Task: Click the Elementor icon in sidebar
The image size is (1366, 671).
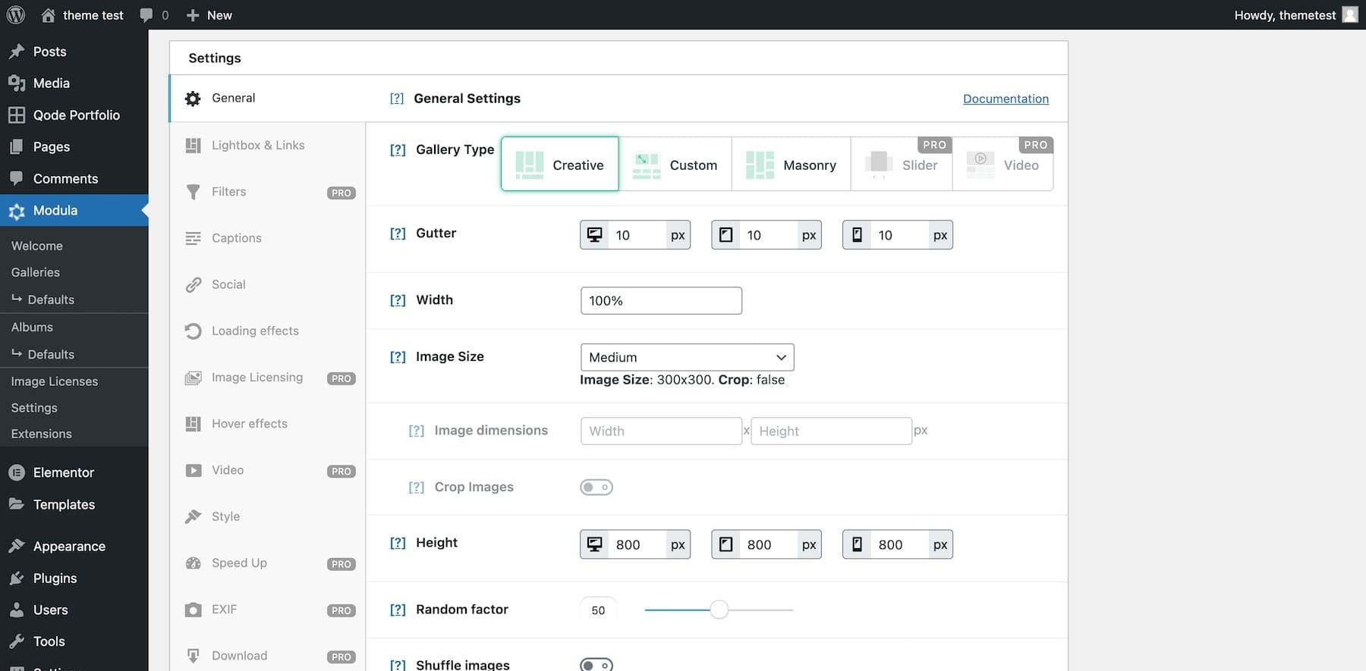Action: coord(17,472)
